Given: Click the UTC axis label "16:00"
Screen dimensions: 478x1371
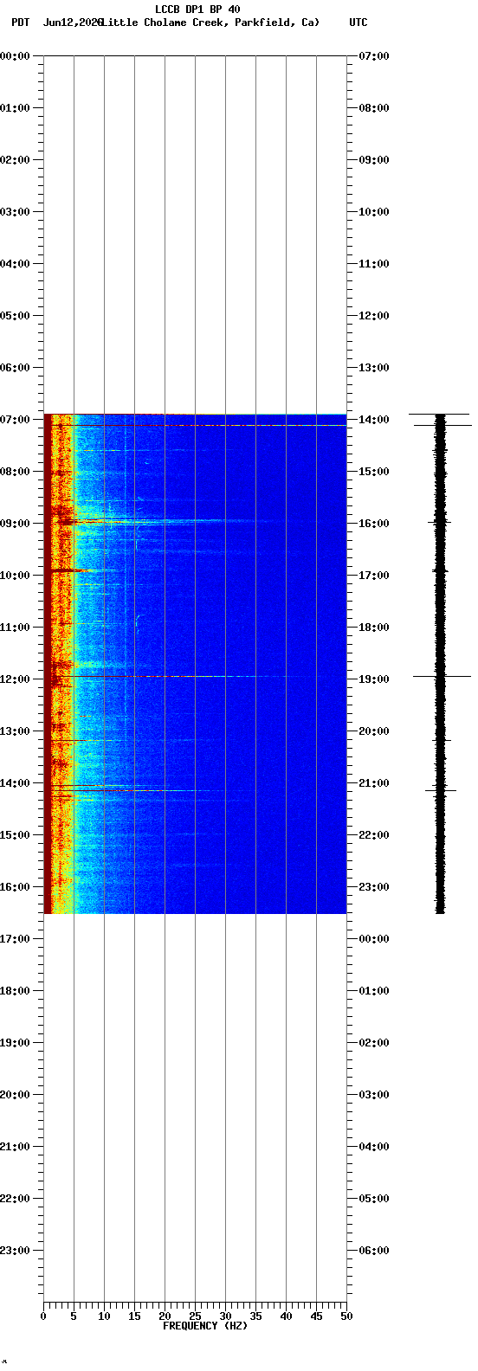Looking at the screenshot, I should pos(373,524).
